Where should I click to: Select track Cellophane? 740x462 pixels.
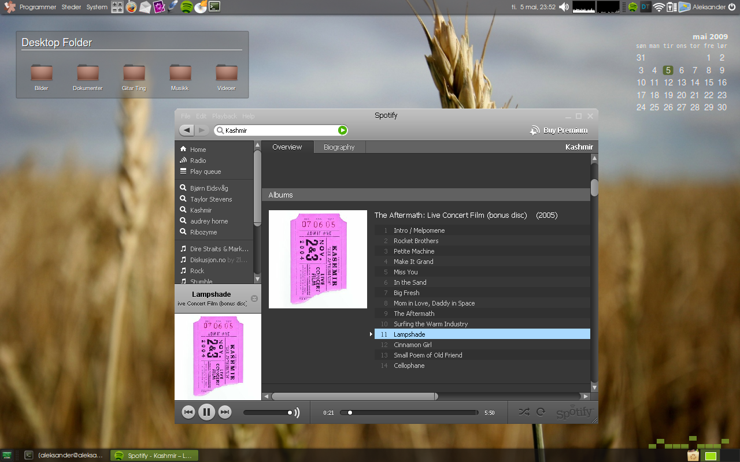482,366
